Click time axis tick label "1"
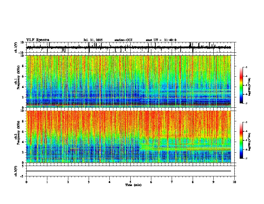The height and width of the screenshot is (204, 264). coord(47,182)
